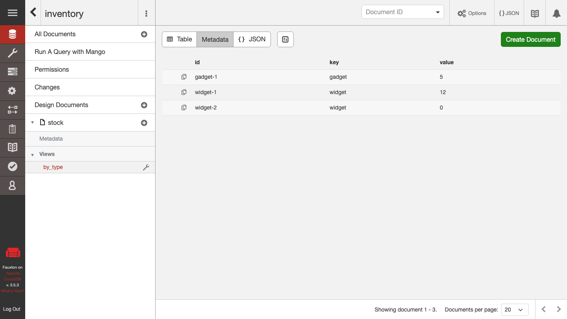The width and height of the screenshot is (567, 319).
Task: Open the notifications bell icon
Action: (x=556, y=13)
